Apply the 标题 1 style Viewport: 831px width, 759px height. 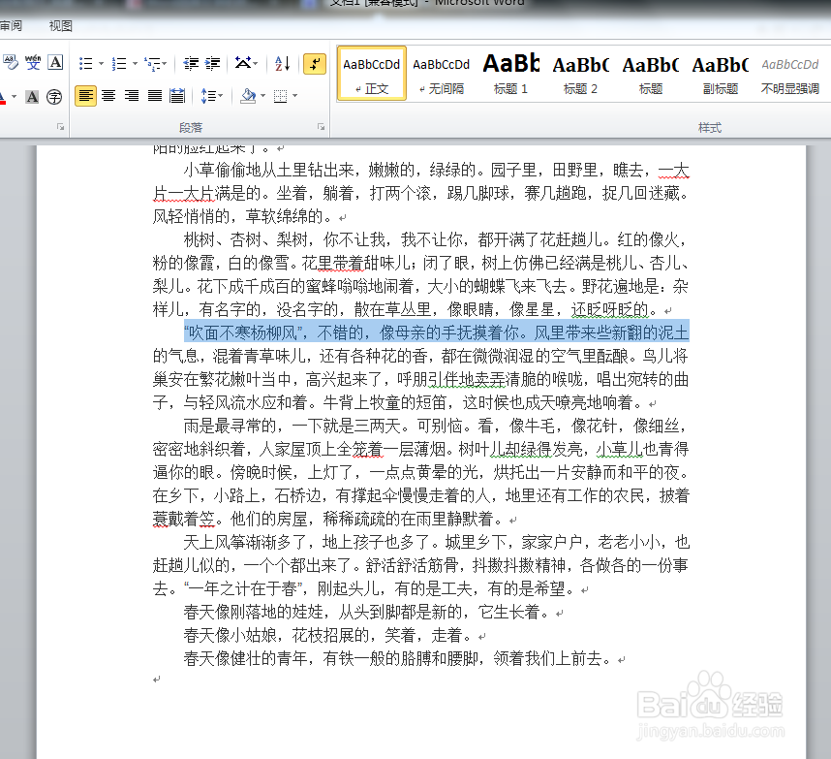[x=510, y=74]
